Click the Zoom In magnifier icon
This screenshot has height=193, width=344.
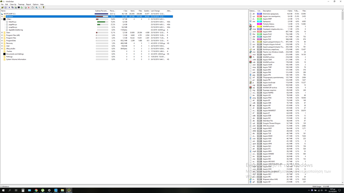click(x=37, y=8)
